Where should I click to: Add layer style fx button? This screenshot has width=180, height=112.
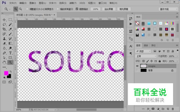pyautogui.click(x=148, y=109)
